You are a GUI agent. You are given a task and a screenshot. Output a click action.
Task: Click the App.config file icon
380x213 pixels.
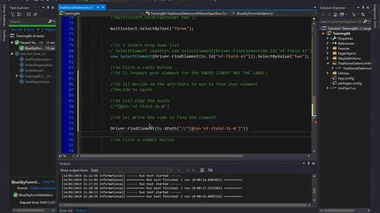coord(334,78)
